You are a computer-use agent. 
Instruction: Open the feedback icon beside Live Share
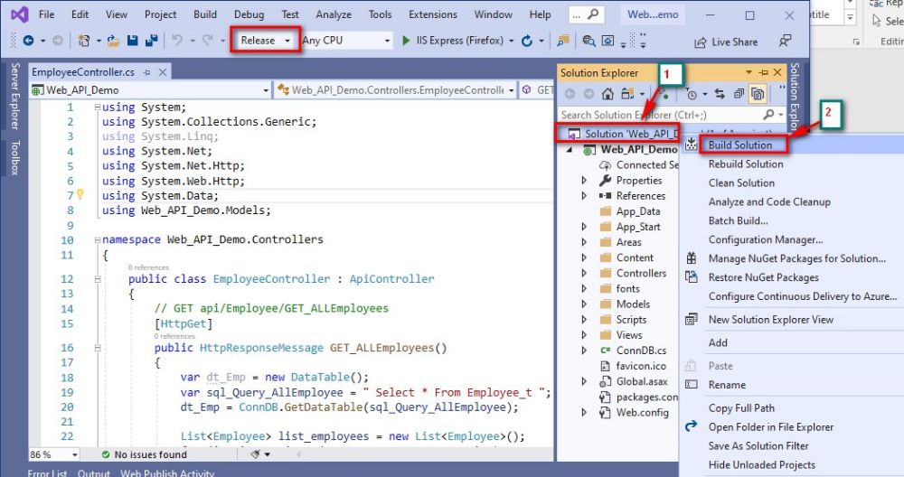pyautogui.click(x=785, y=41)
